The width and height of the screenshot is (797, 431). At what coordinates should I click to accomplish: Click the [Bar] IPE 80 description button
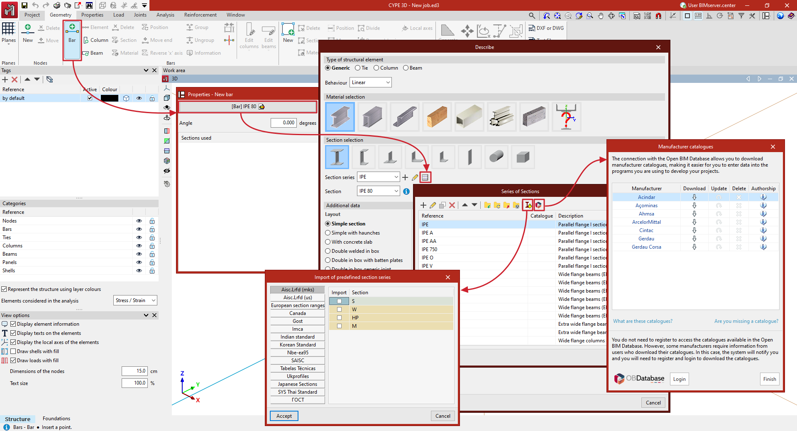[248, 107]
